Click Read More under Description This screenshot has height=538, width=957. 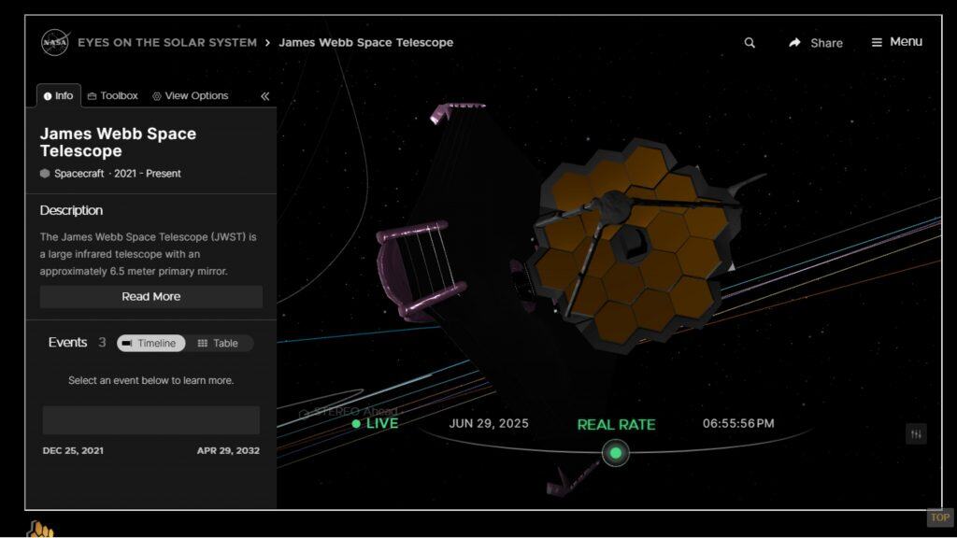coord(150,296)
